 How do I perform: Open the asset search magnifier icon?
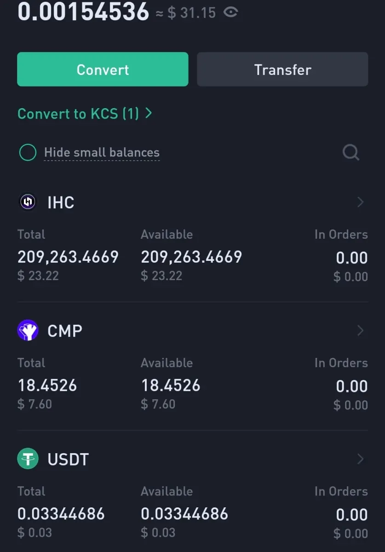coord(351,152)
